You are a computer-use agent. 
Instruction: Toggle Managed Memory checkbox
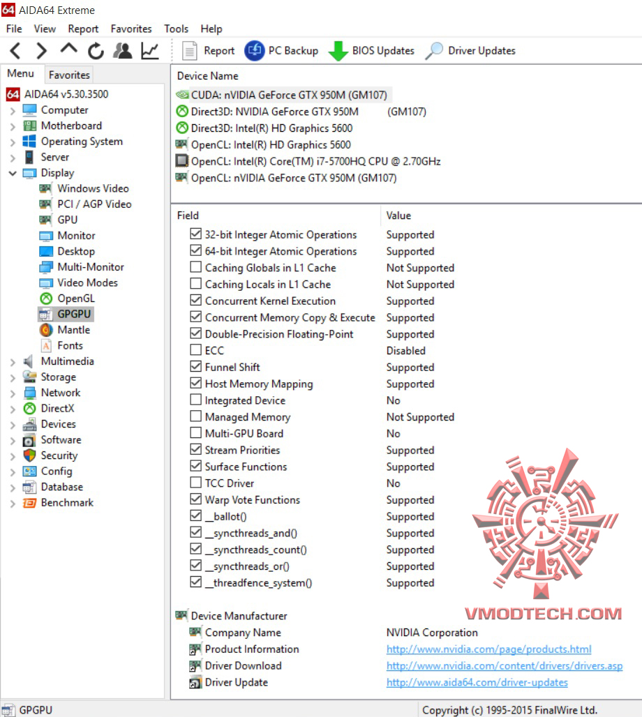(196, 416)
